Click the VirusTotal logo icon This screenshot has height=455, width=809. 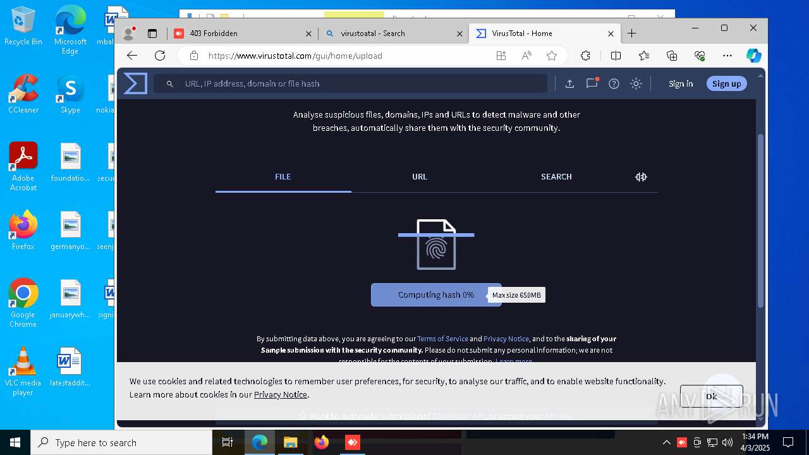click(135, 83)
